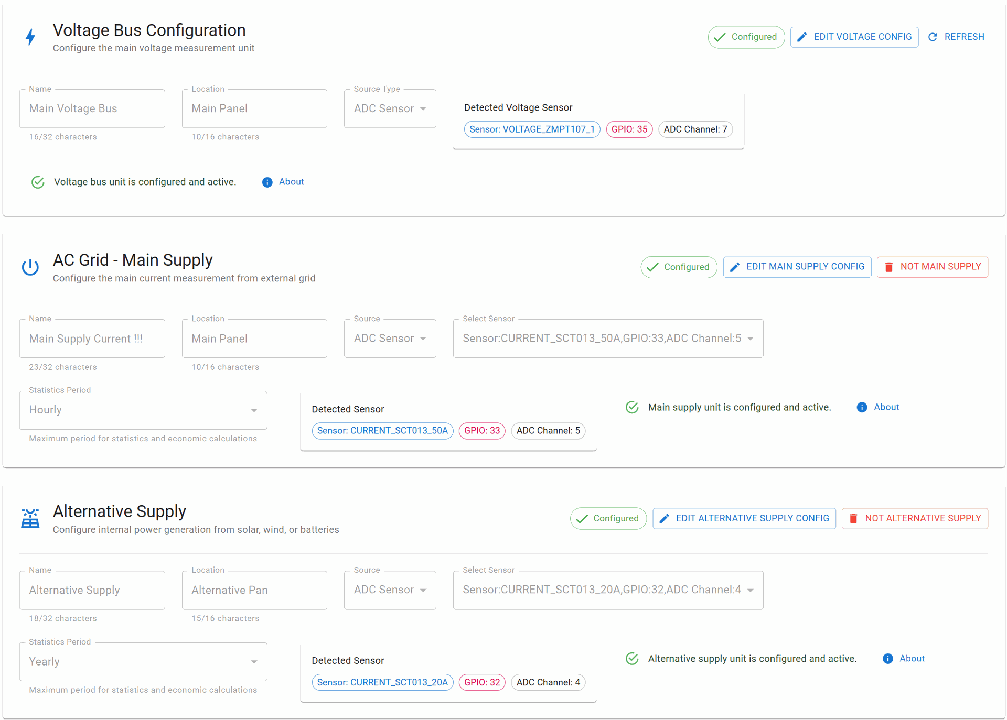Open the Alternative Supply Select Sensor dropdown

(x=608, y=590)
